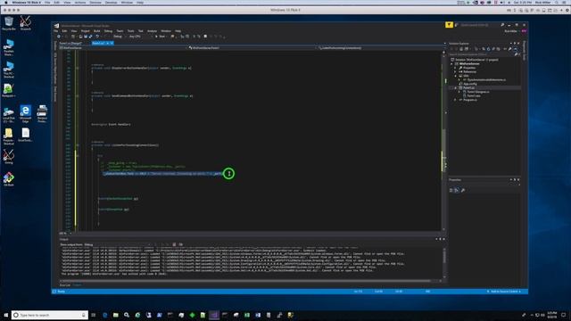The image size is (571, 321).
Task: Click the Visual Studio taskbar icon
Action: [x=214, y=315]
